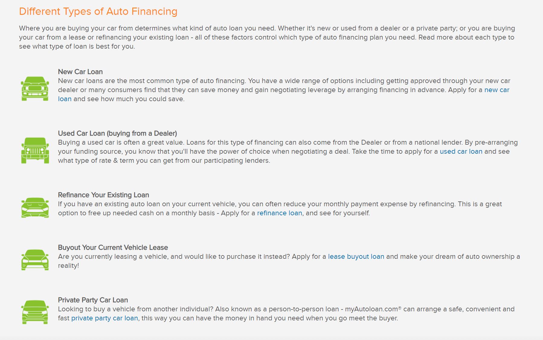Visit the 'lease buyout loan' link
The image size is (543, 340).
pos(356,257)
